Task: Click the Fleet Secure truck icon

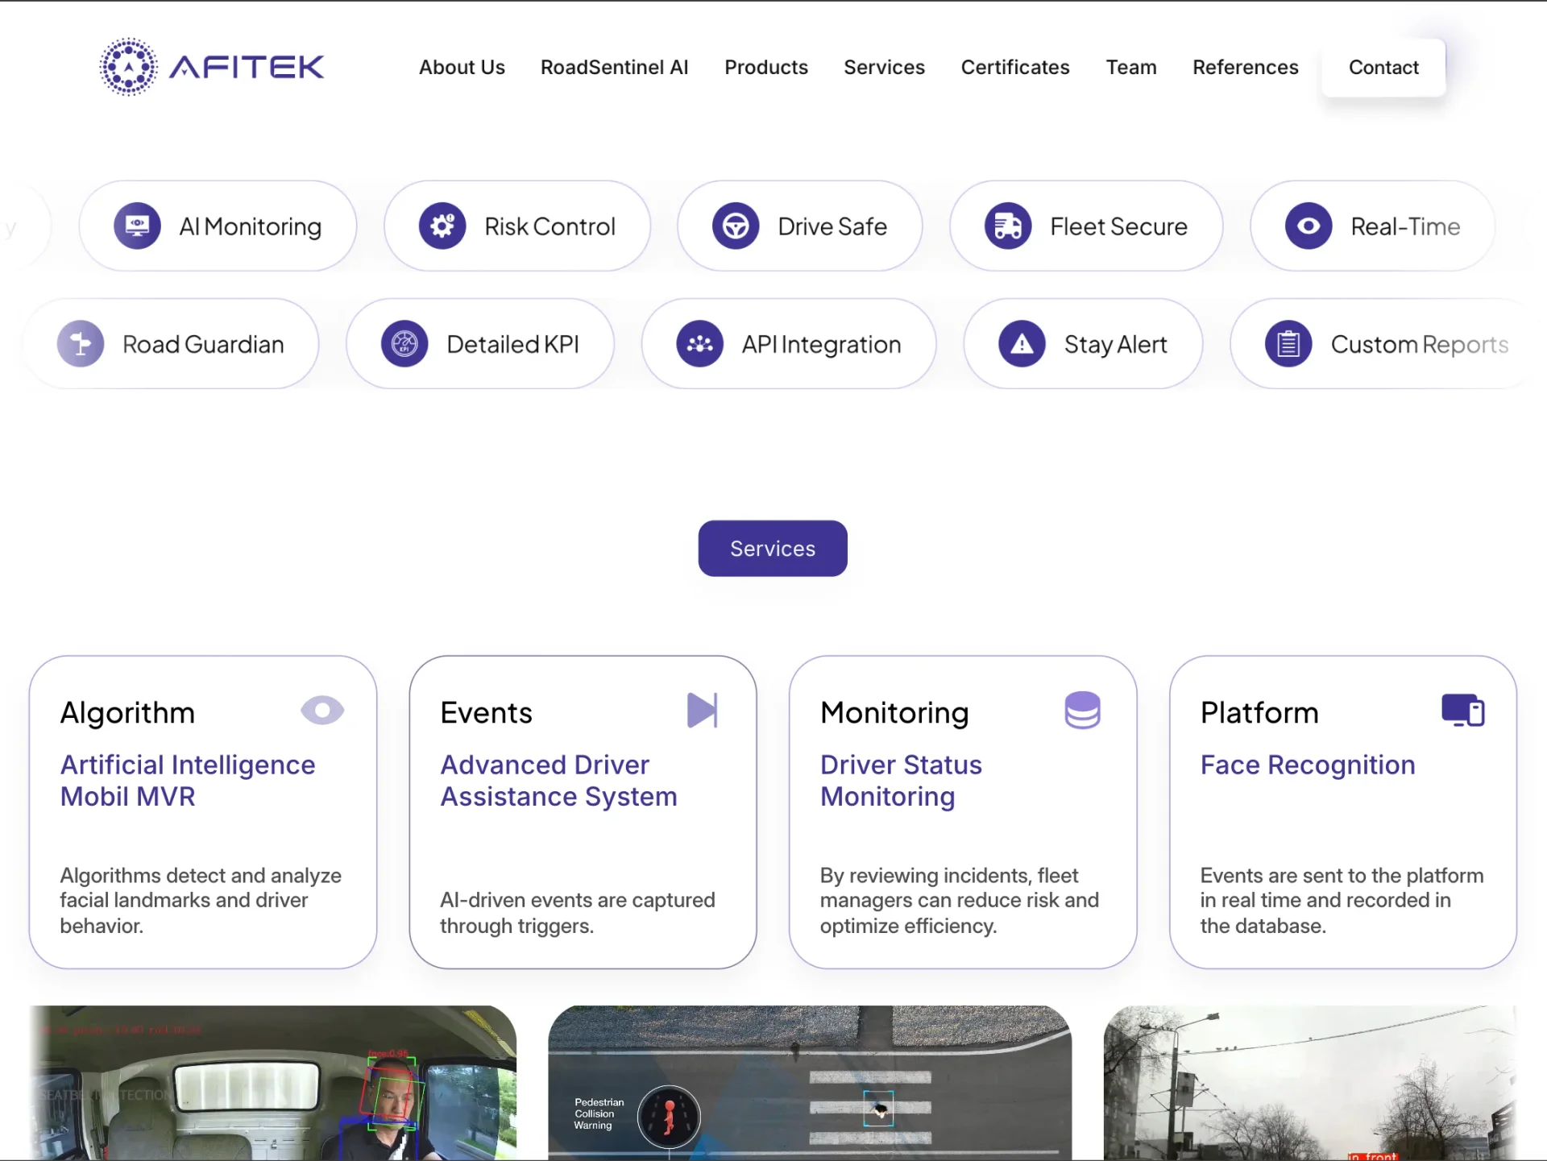Action: [1008, 226]
